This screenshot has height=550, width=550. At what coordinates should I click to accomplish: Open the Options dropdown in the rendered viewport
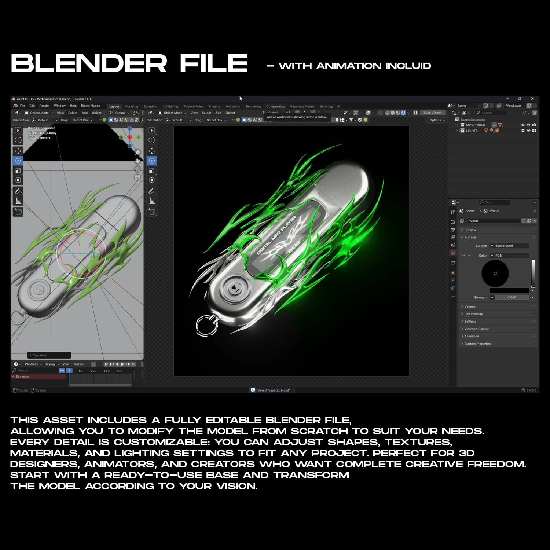437,120
